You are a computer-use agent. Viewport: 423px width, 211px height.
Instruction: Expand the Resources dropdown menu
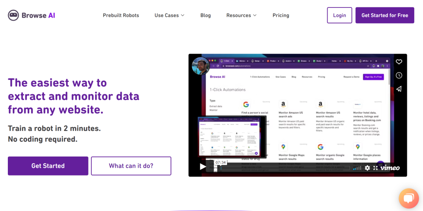(x=241, y=15)
